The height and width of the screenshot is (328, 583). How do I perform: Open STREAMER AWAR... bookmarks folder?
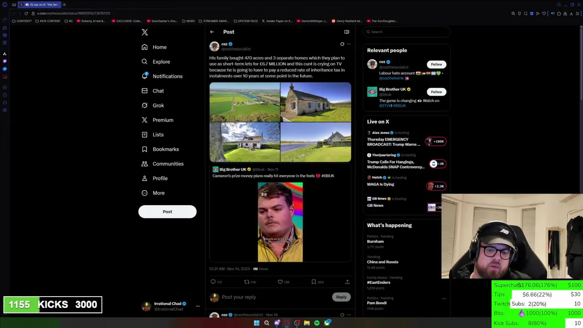point(213,21)
